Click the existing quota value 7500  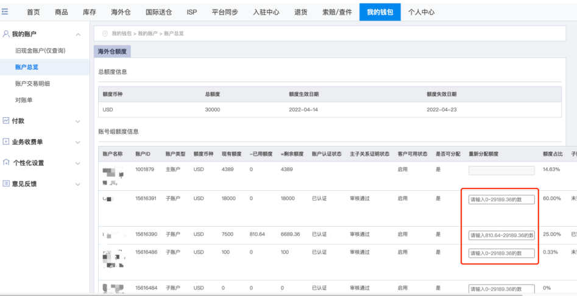[x=227, y=234]
